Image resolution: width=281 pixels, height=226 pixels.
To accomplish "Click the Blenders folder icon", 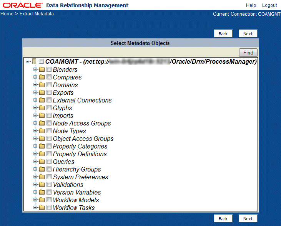I will (42, 69).
